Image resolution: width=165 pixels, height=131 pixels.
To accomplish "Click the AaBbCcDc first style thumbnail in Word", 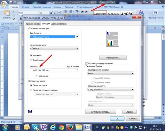I will click(100, 13).
